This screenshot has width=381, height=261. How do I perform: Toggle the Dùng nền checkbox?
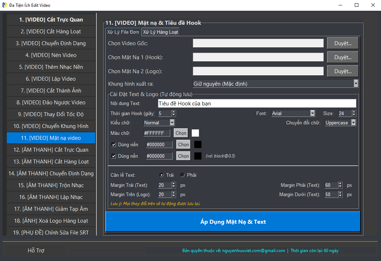[113, 156]
